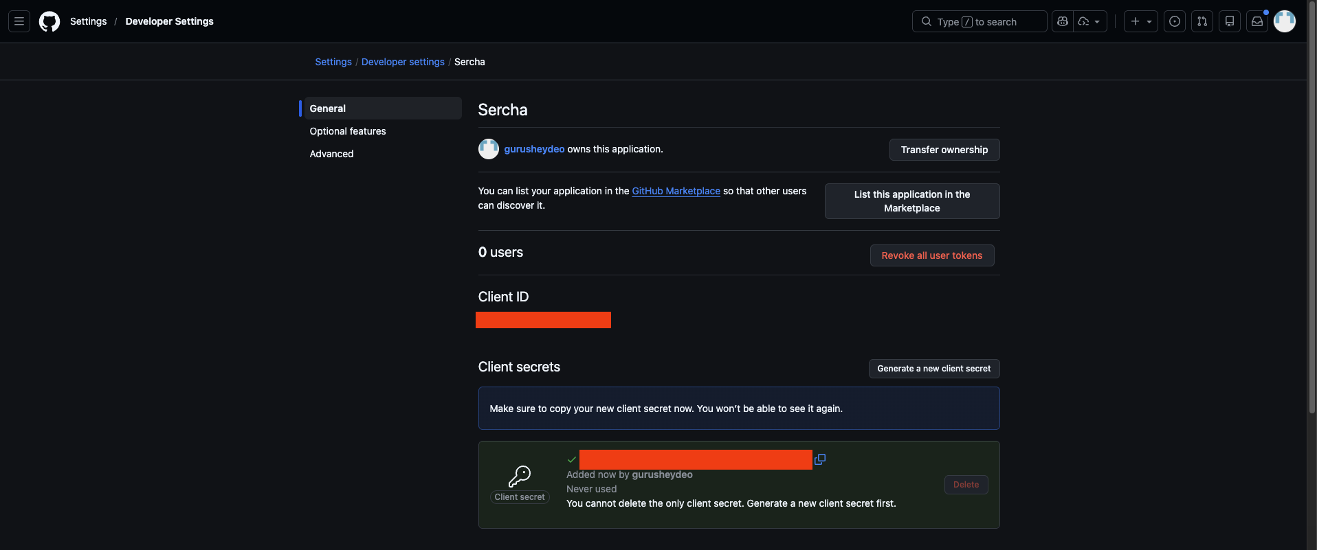Switch to Optional features section
The width and height of the screenshot is (1317, 550).
348,131
